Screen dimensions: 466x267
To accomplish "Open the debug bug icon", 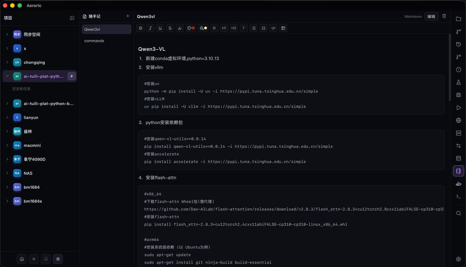I will pyautogui.click(x=459, y=95).
